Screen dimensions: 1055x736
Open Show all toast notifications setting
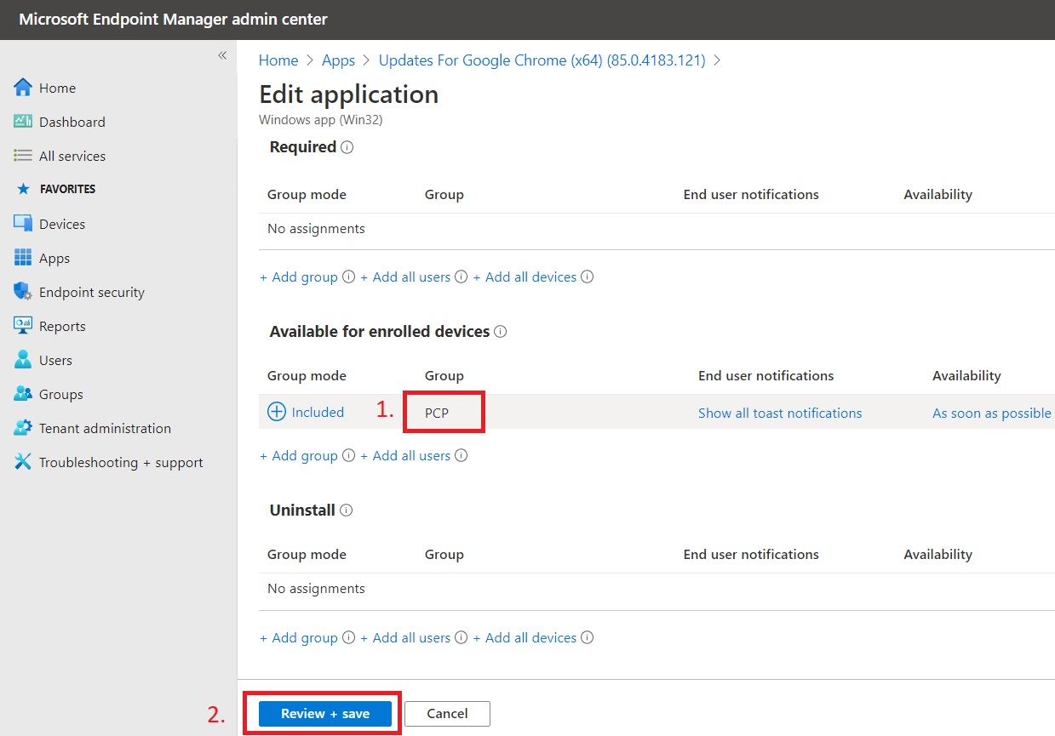779,414
